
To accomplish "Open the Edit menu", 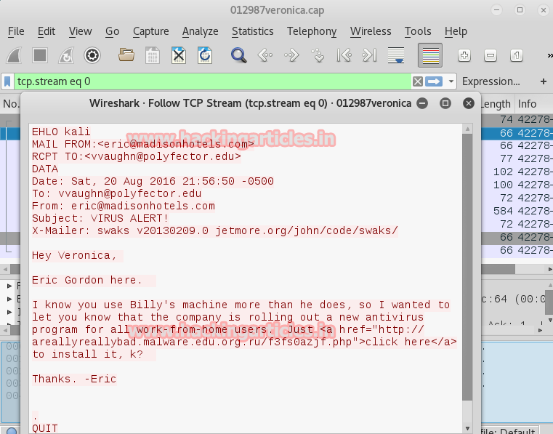I will coord(47,31).
